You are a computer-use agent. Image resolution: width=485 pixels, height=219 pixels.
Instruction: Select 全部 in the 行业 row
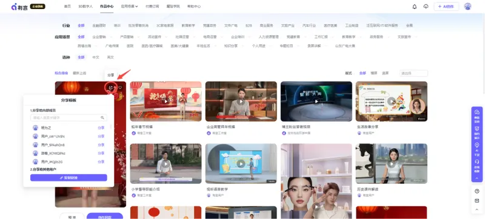(x=81, y=25)
